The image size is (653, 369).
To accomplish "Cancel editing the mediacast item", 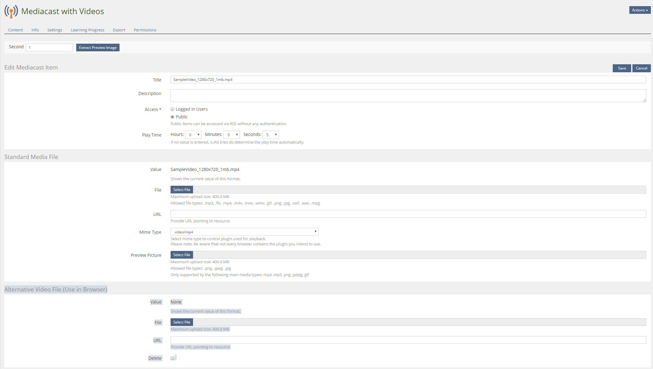I will (641, 68).
